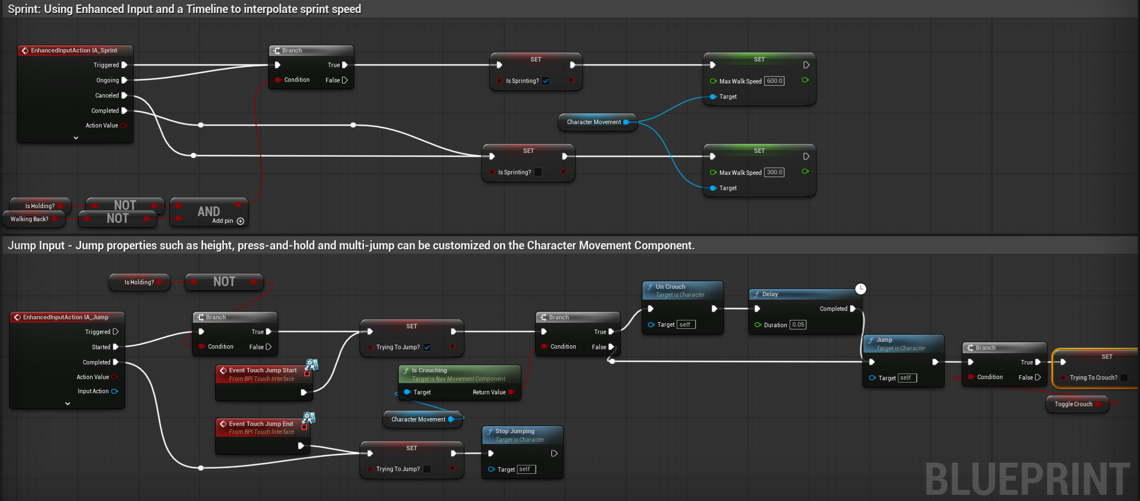Click Target pin on Max Walk Speed 600 SET
Image resolution: width=1140 pixels, height=501 pixels.
click(x=713, y=96)
